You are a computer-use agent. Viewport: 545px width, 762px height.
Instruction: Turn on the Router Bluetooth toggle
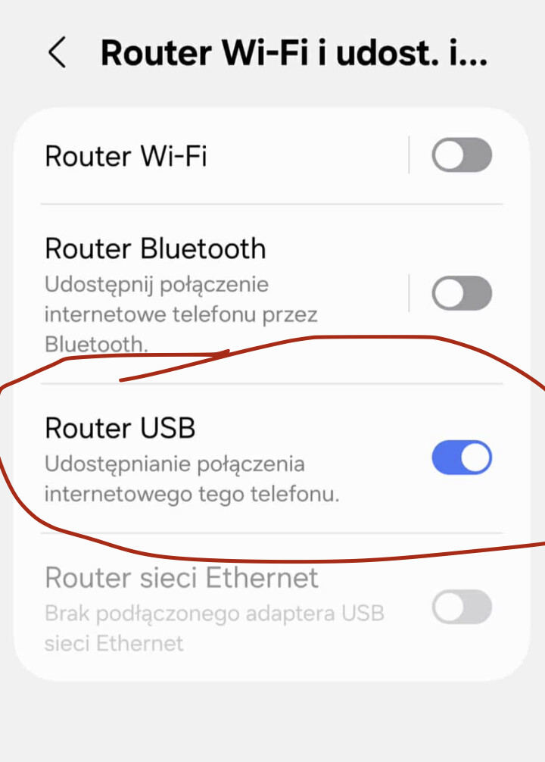coord(462,293)
